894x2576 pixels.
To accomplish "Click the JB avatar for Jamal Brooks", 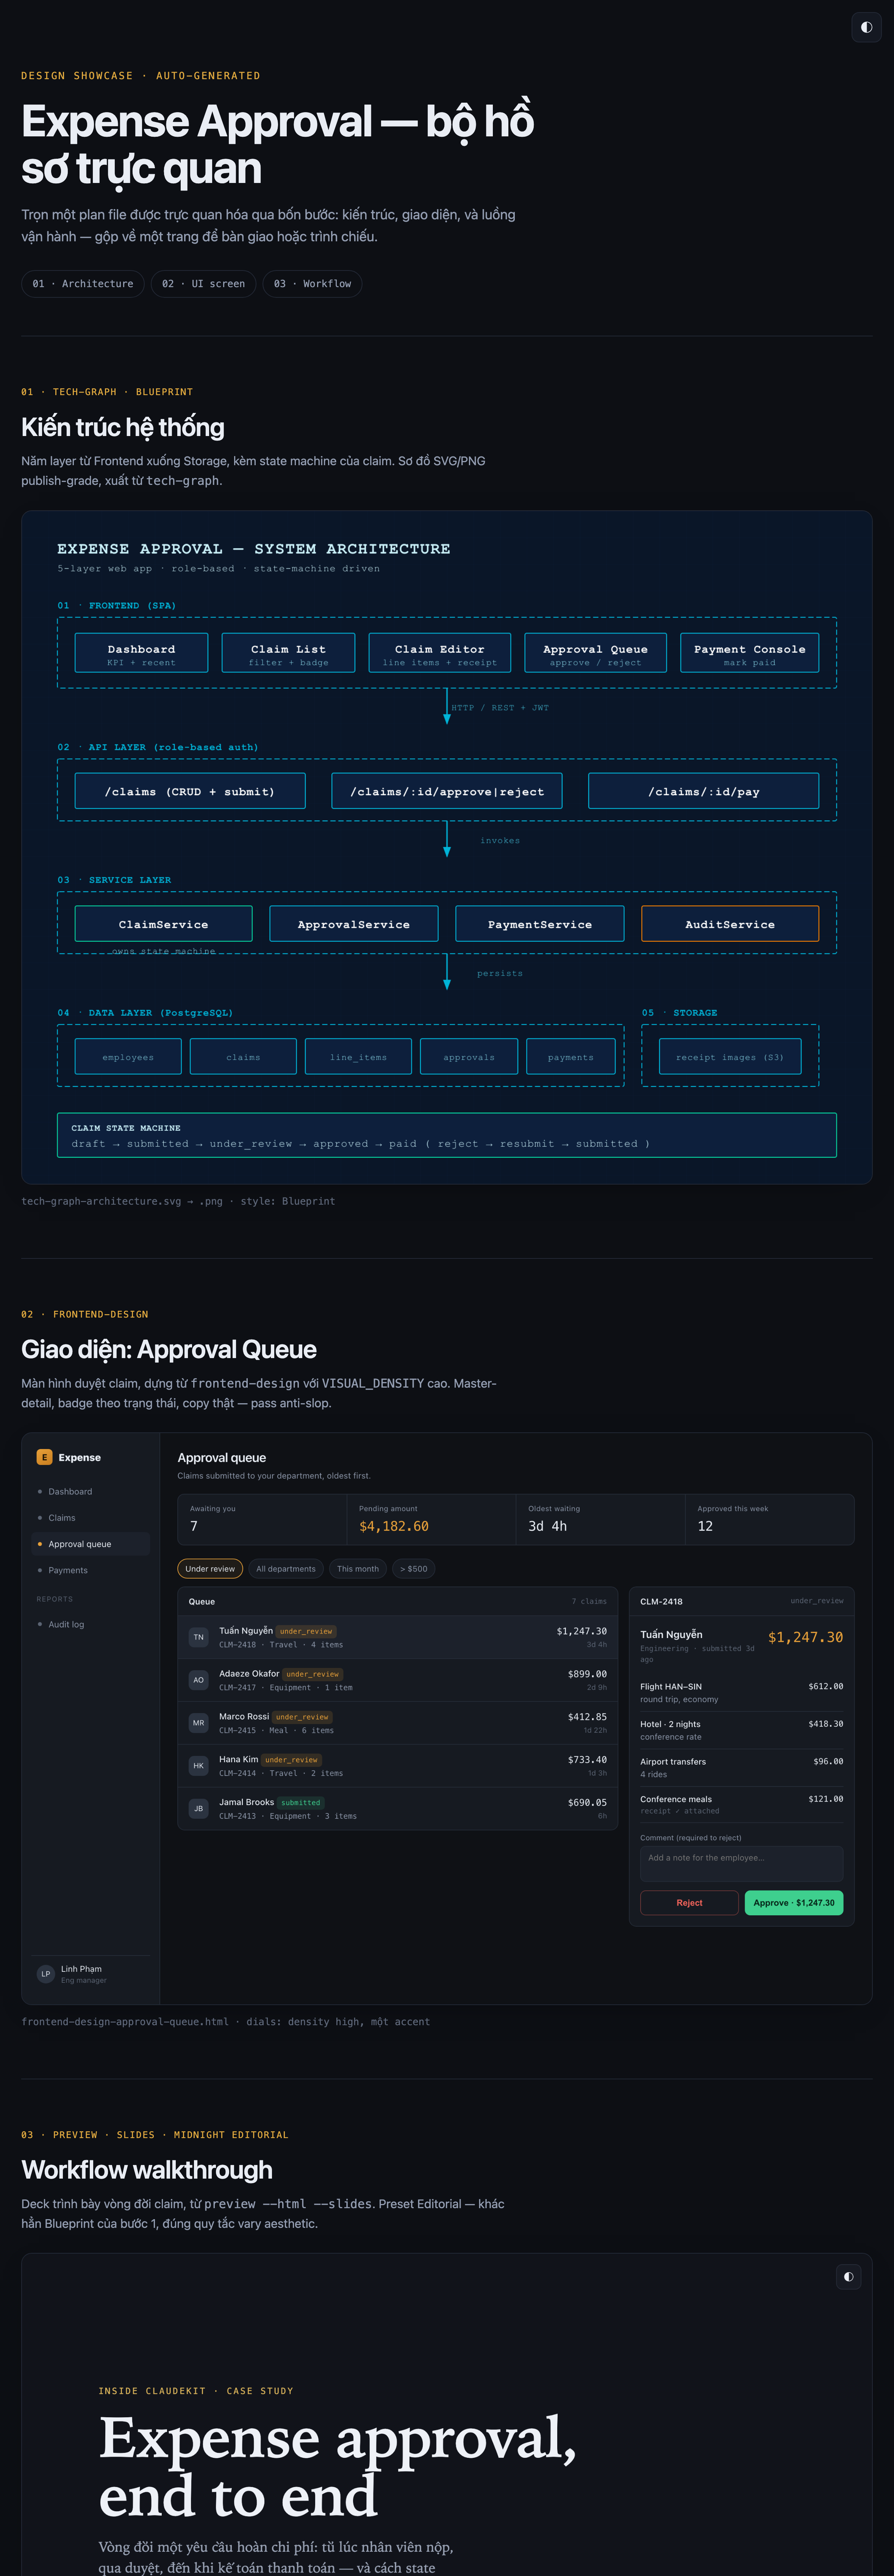I will click(198, 1808).
